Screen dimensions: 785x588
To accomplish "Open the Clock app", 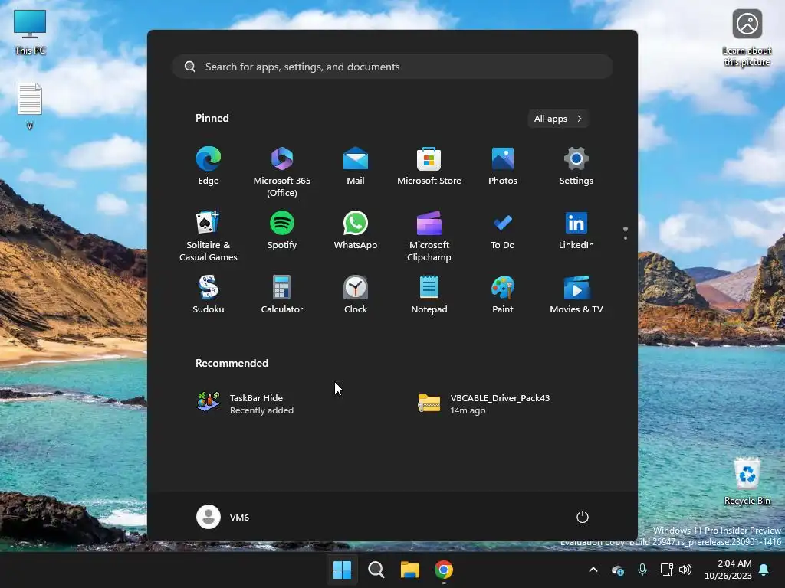I will (x=356, y=295).
